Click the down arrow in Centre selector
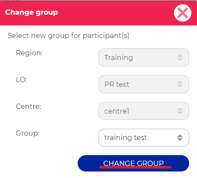 point(180,113)
